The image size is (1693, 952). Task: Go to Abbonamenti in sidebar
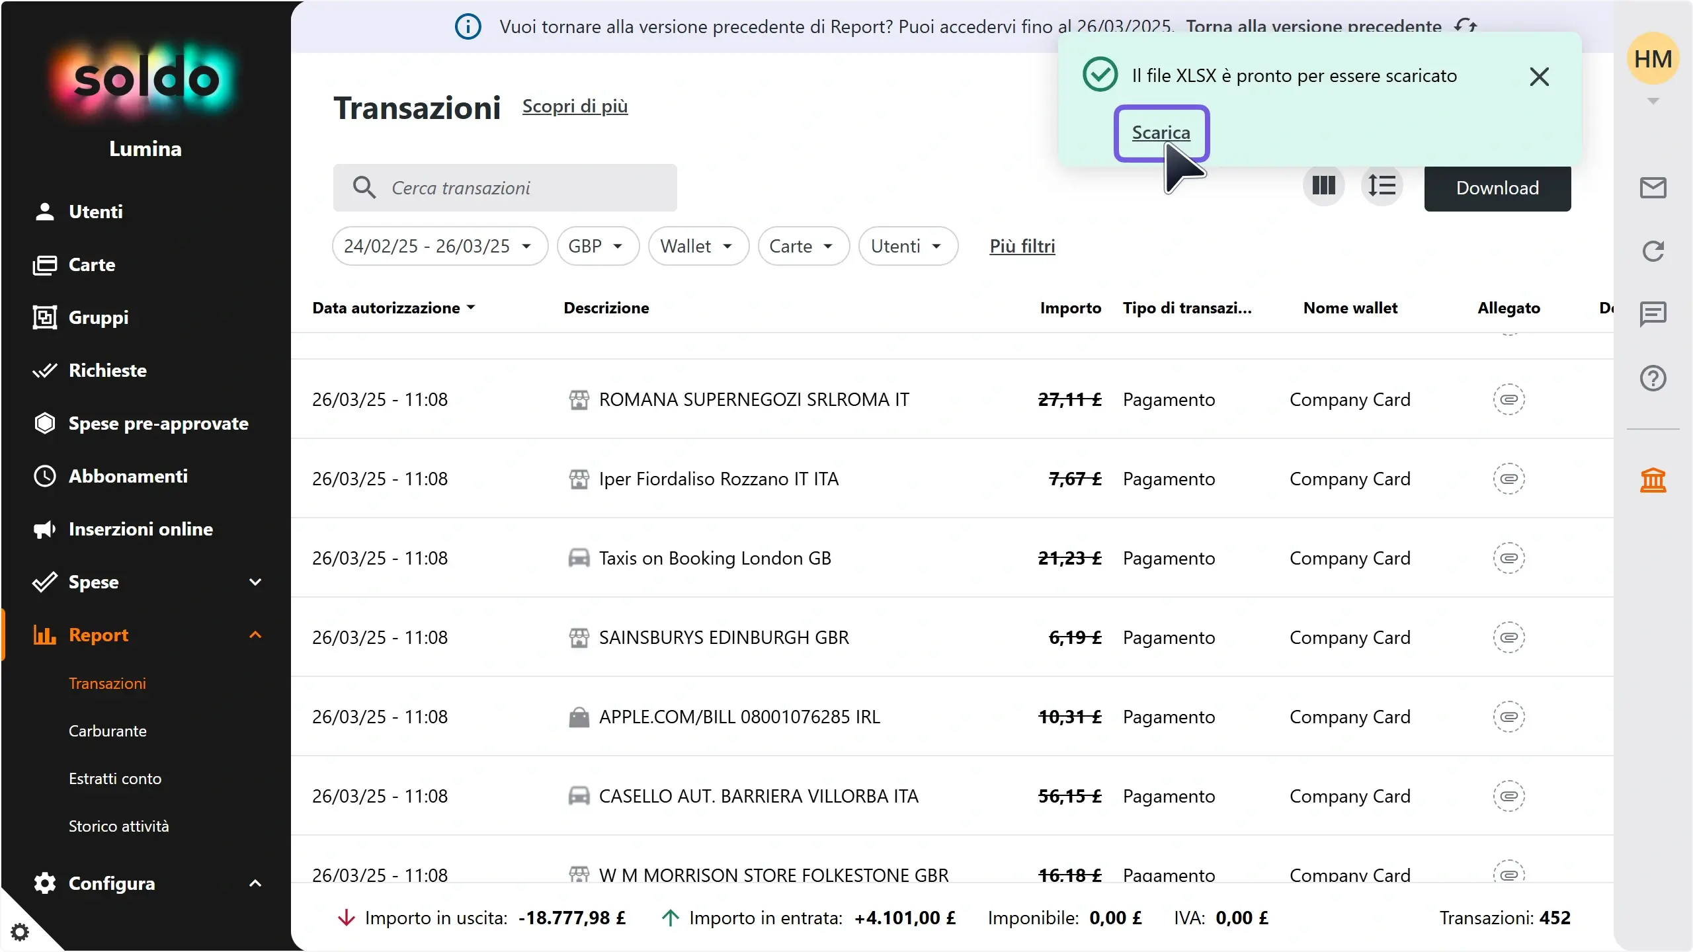click(110, 476)
